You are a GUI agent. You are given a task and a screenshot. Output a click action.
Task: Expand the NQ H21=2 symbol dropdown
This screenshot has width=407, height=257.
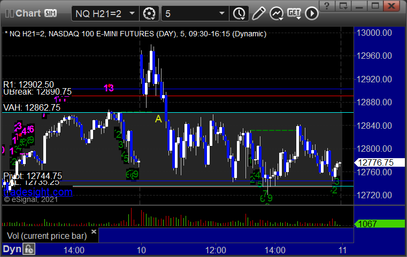[132, 13]
